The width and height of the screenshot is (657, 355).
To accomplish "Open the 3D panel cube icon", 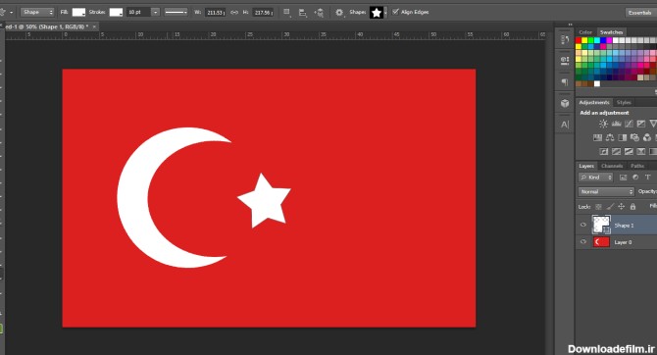I will [565, 103].
